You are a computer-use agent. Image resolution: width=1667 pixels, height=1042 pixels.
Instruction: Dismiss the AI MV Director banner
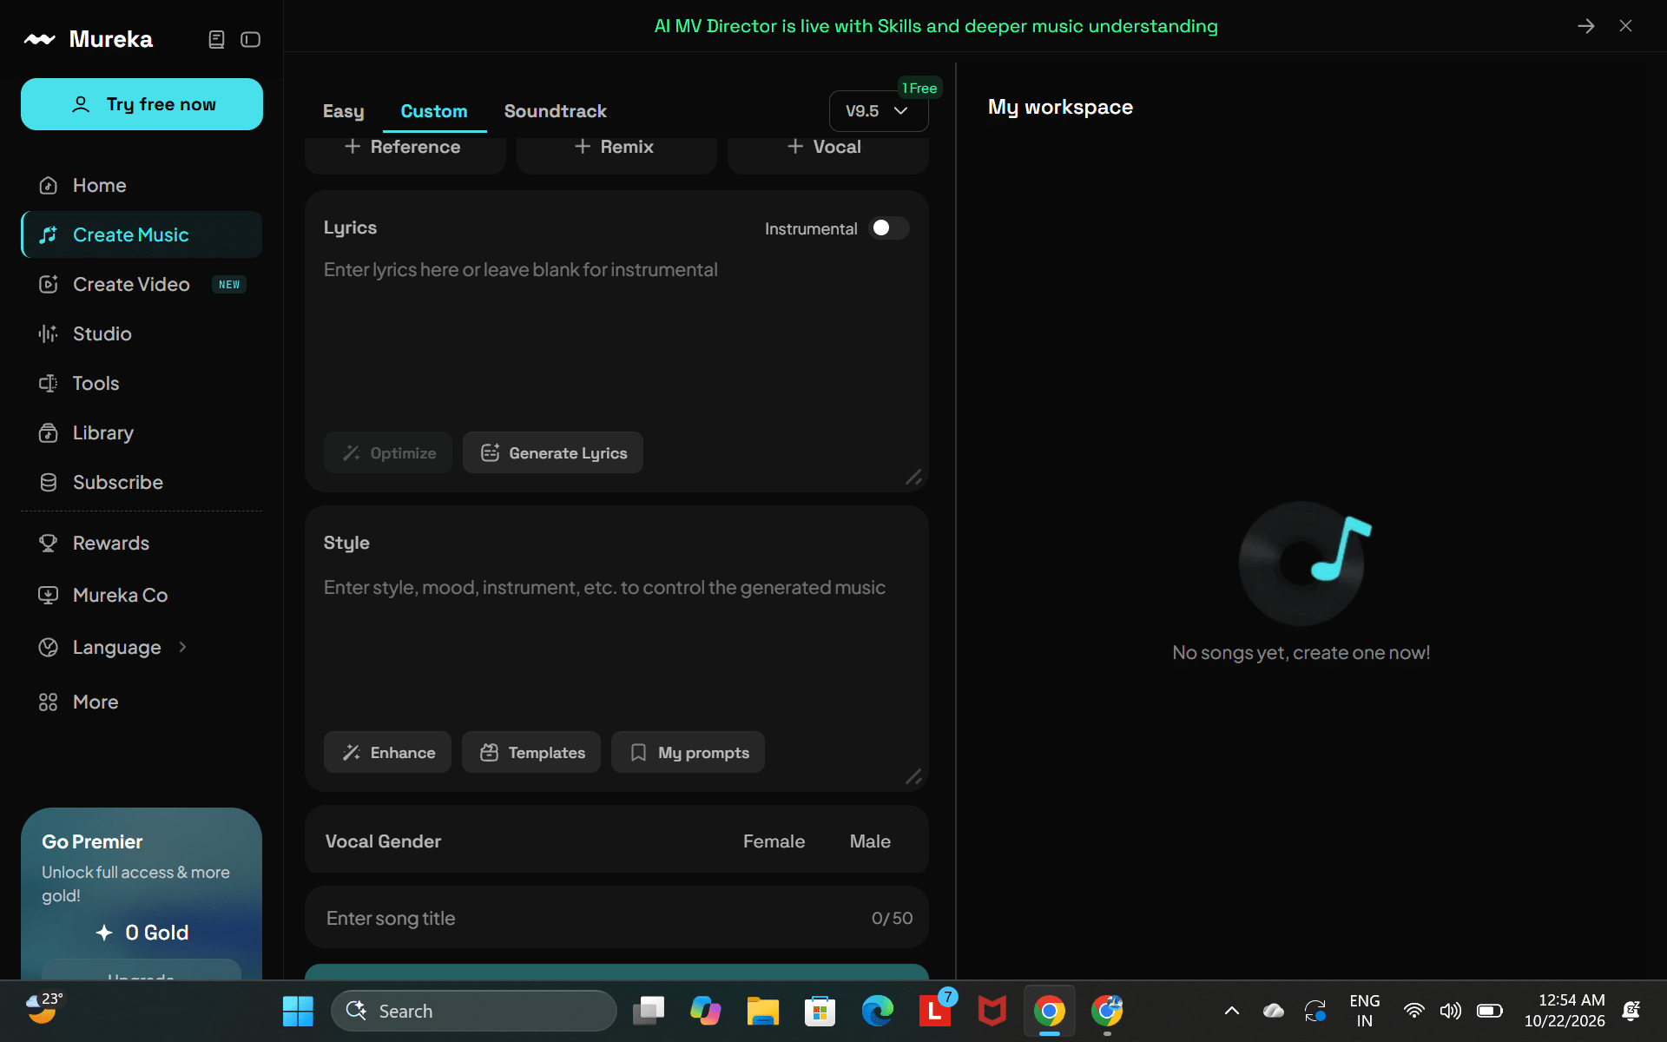point(1625,26)
